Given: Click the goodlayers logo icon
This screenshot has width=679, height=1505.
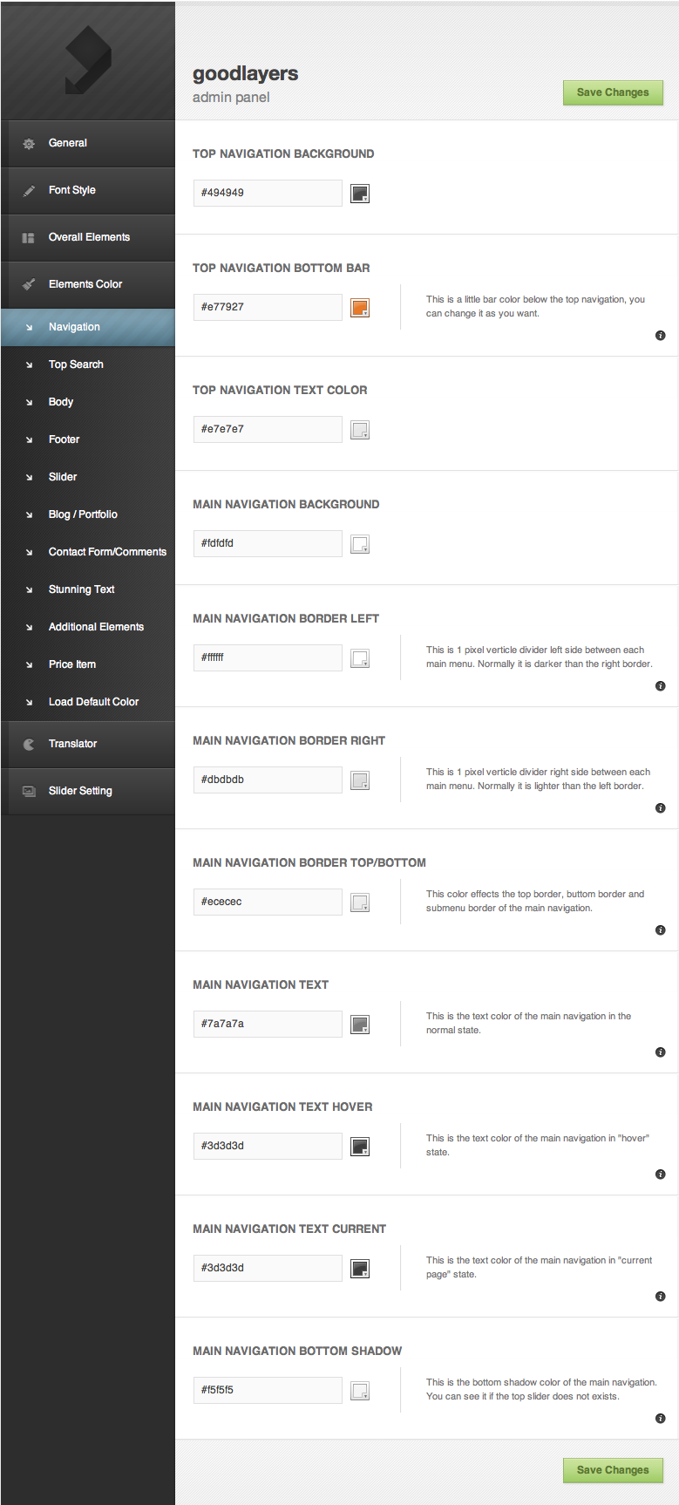Looking at the screenshot, I should pyautogui.click(x=87, y=59).
